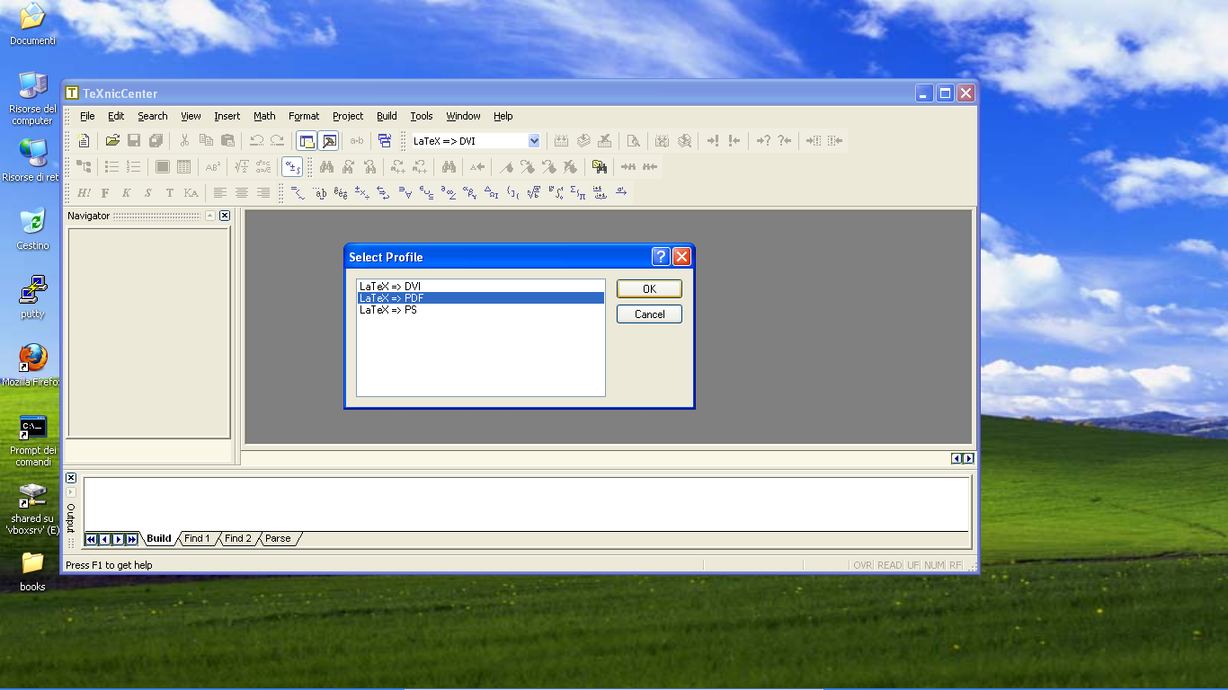Click the Save All stacked disks icon
The image size is (1228, 690).
pos(156,141)
